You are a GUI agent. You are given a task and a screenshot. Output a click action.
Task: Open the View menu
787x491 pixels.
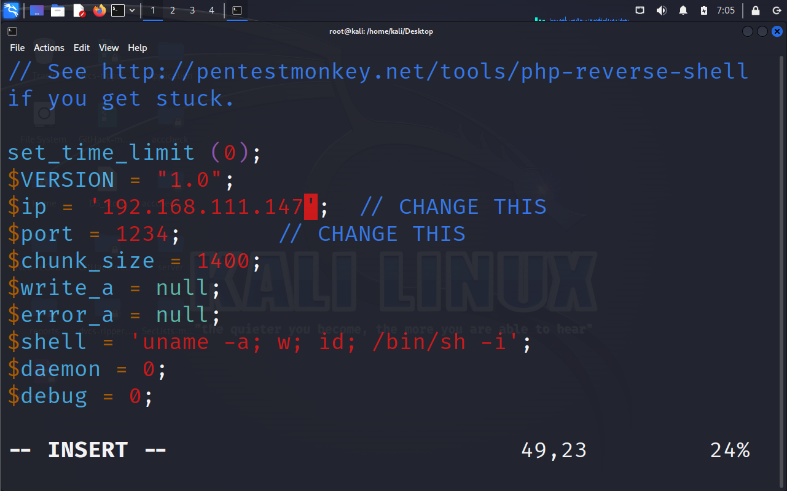109,47
